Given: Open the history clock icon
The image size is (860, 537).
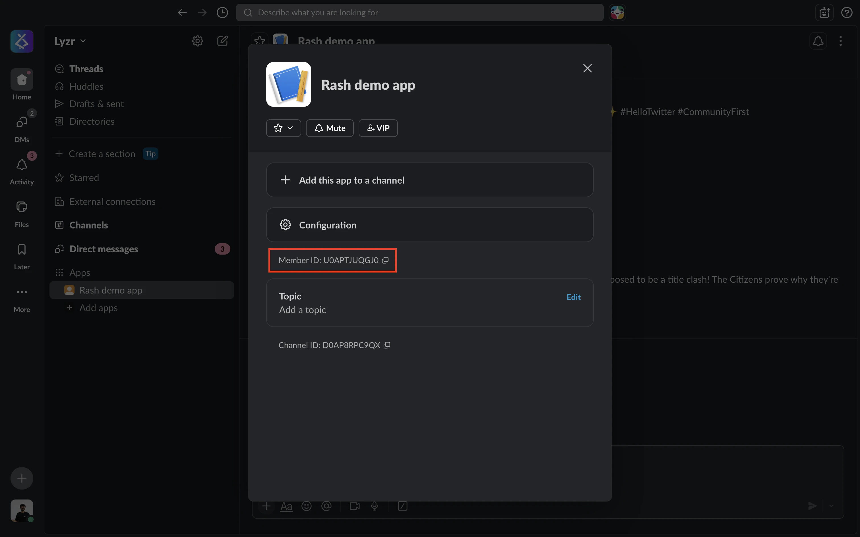Looking at the screenshot, I should click(x=222, y=13).
